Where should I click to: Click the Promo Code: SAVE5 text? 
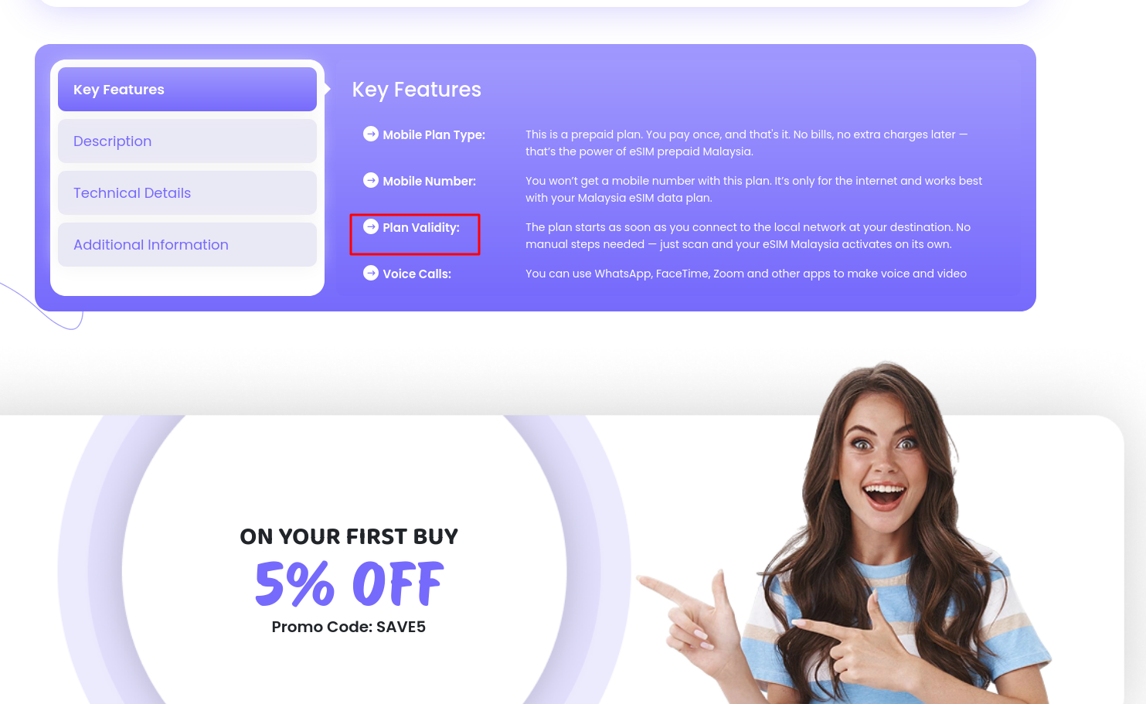349,627
